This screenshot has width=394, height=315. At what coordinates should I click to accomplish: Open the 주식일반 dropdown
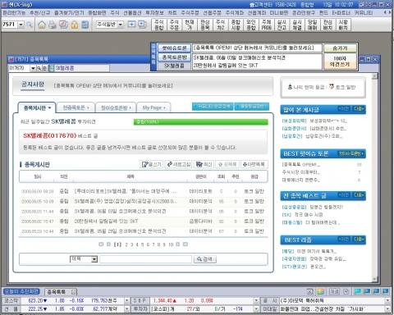click(x=121, y=25)
